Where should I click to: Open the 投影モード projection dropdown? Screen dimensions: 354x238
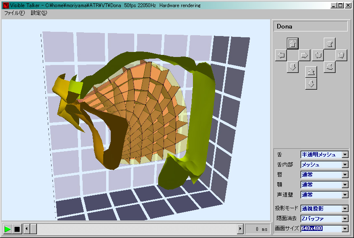[x=345, y=209]
